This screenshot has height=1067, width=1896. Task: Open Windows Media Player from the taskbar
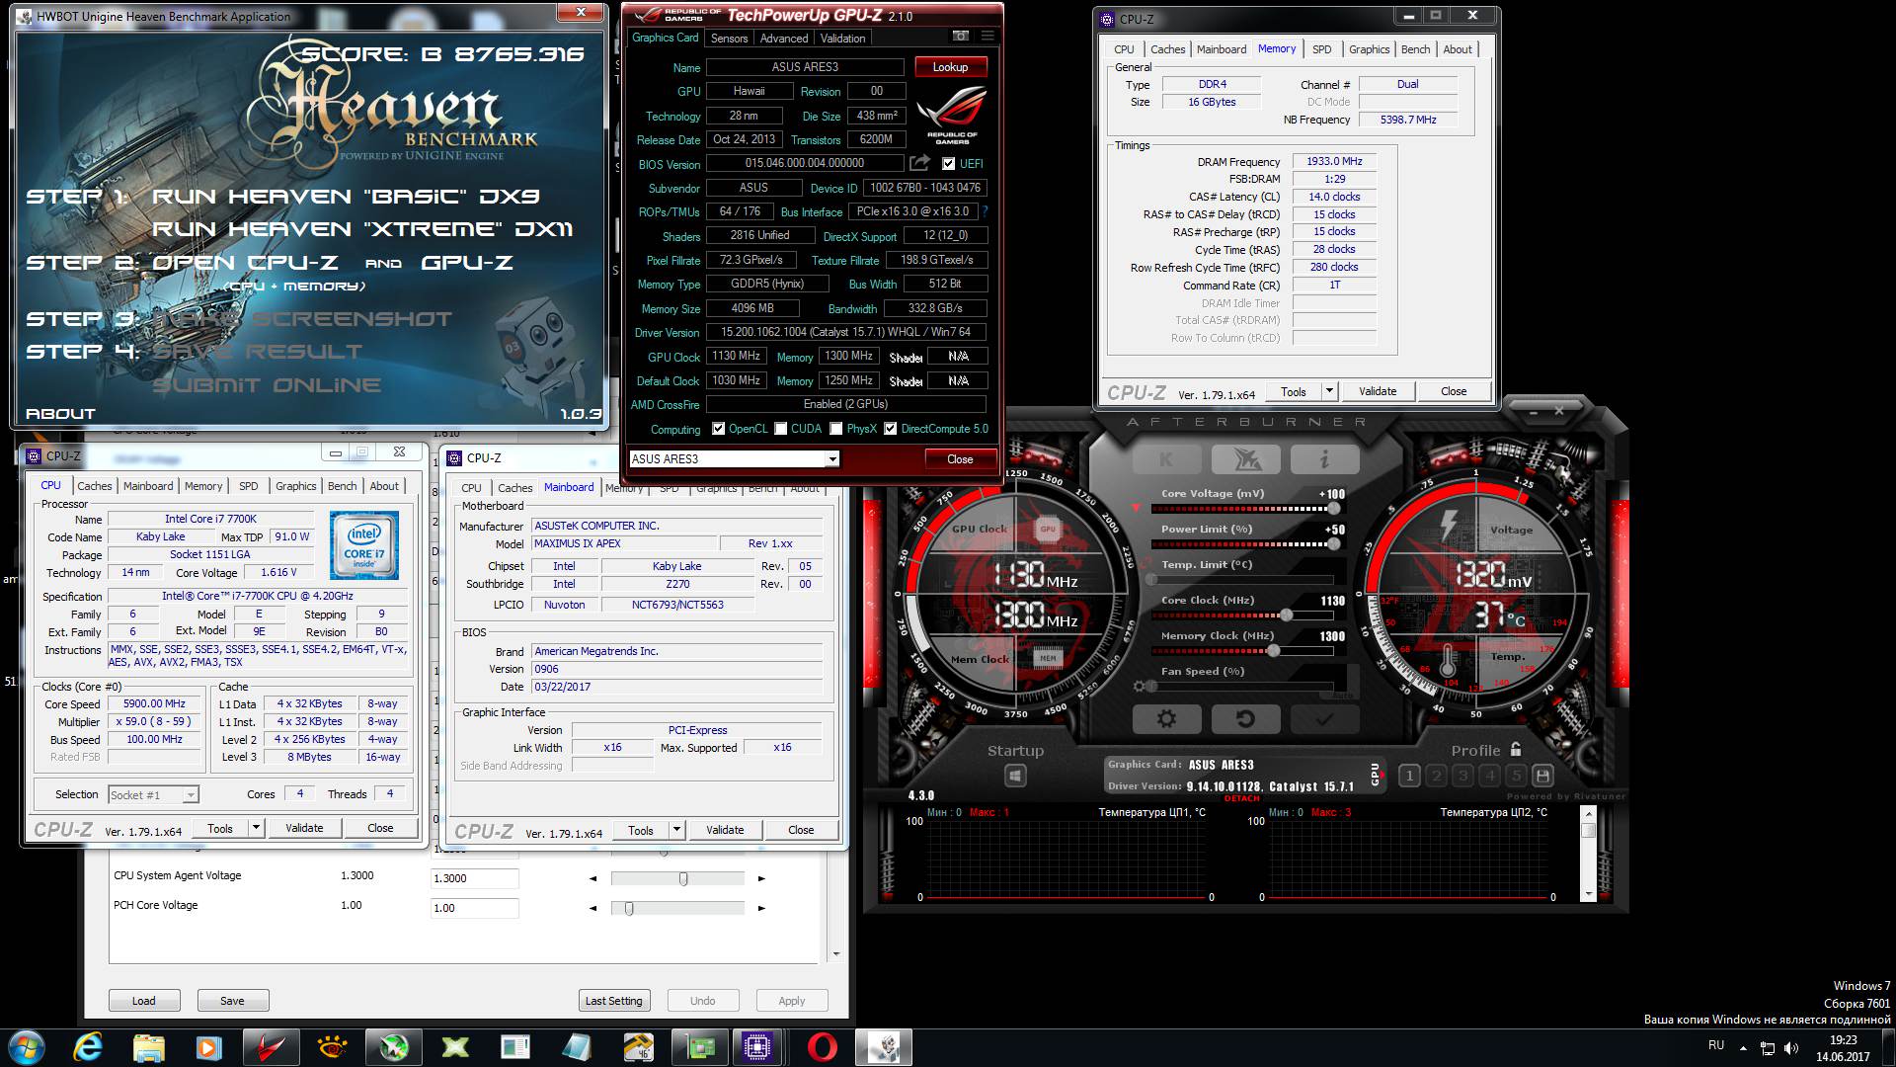click(208, 1046)
